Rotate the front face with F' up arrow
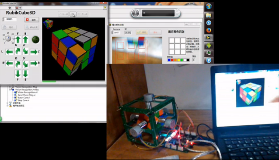 tap(18, 39)
